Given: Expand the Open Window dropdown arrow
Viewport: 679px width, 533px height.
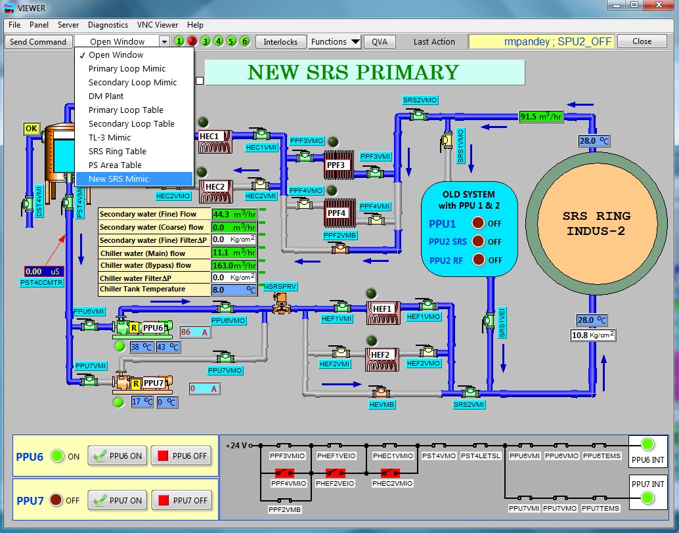Looking at the screenshot, I should click(x=164, y=41).
